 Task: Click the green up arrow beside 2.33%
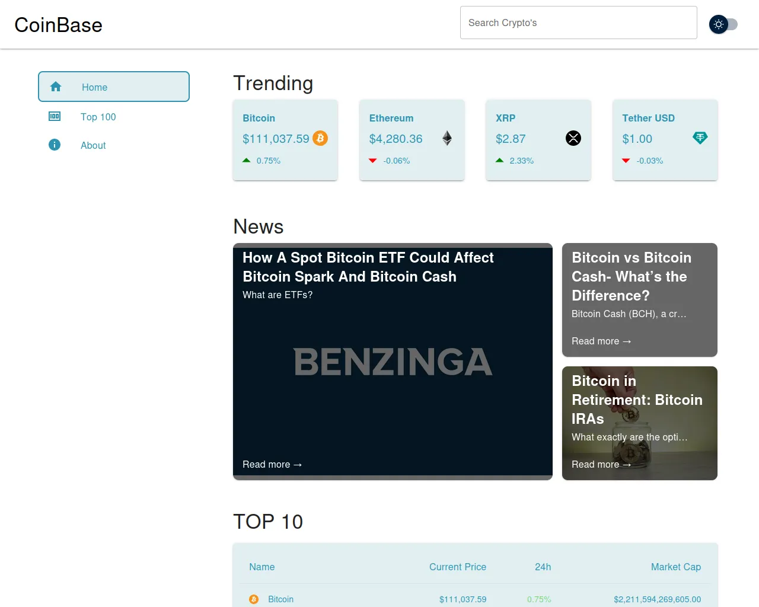(x=500, y=160)
